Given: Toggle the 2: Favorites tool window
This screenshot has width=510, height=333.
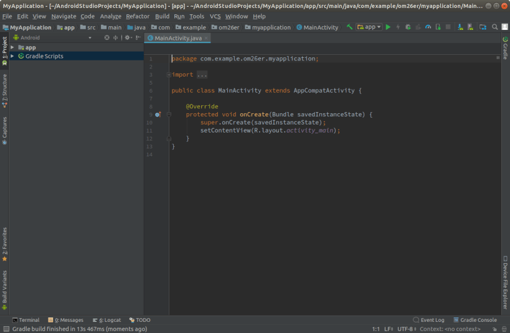Looking at the screenshot, I should [x=4, y=245].
